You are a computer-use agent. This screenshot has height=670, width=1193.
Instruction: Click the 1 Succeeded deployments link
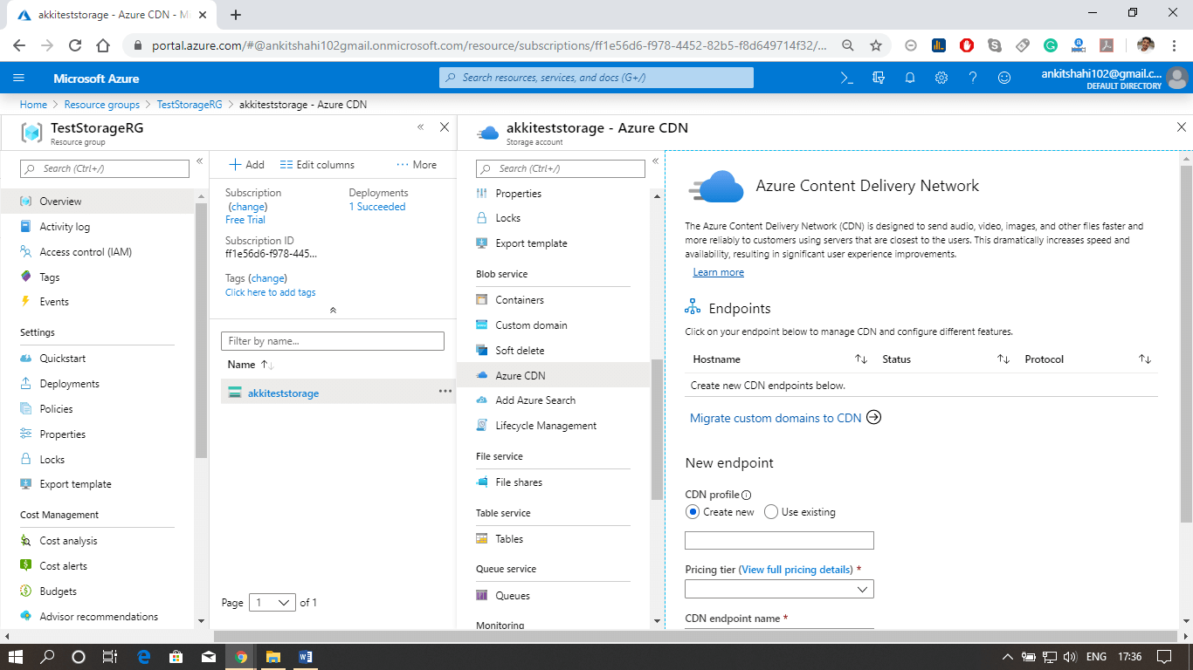pos(377,207)
